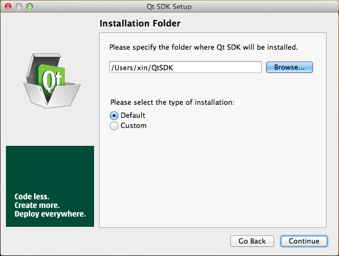Choose the Custom installation radio button
339x256 pixels.
(x=114, y=126)
